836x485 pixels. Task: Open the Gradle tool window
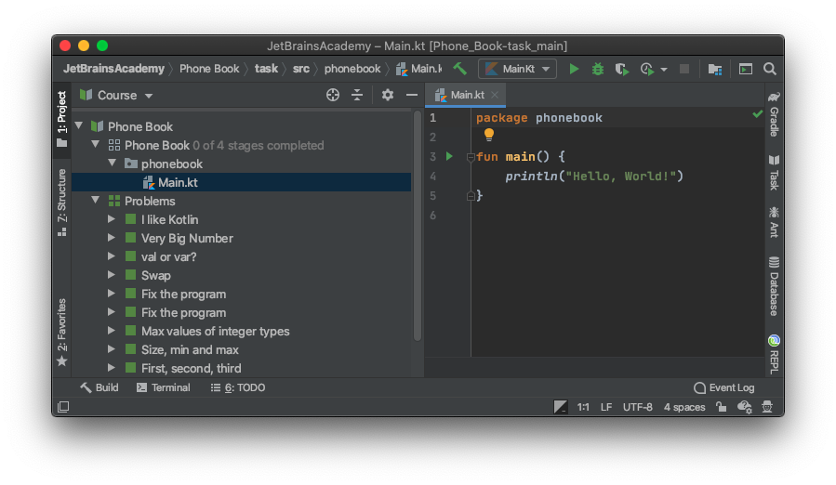[774, 113]
